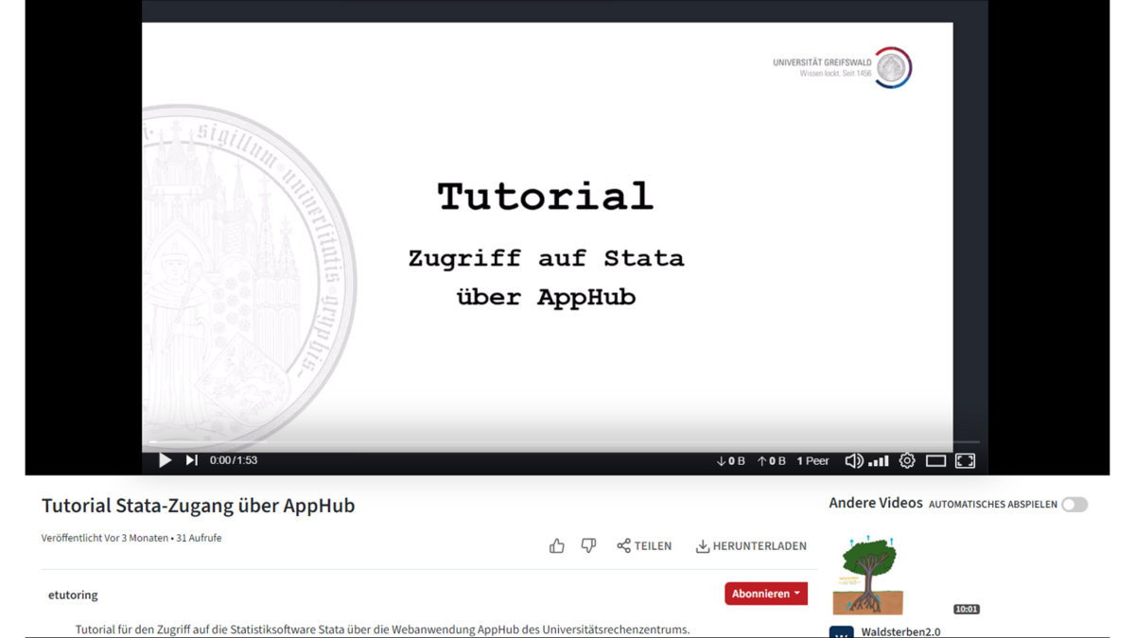Viewport: 1135px width, 638px height.
Task: Open the Waldsterben2.0 video thumbnail
Action: [x=868, y=575]
